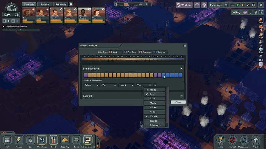Uncheck Zaki in colonist dropdown
The height and width of the screenshot is (149, 266).
click(155, 94)
